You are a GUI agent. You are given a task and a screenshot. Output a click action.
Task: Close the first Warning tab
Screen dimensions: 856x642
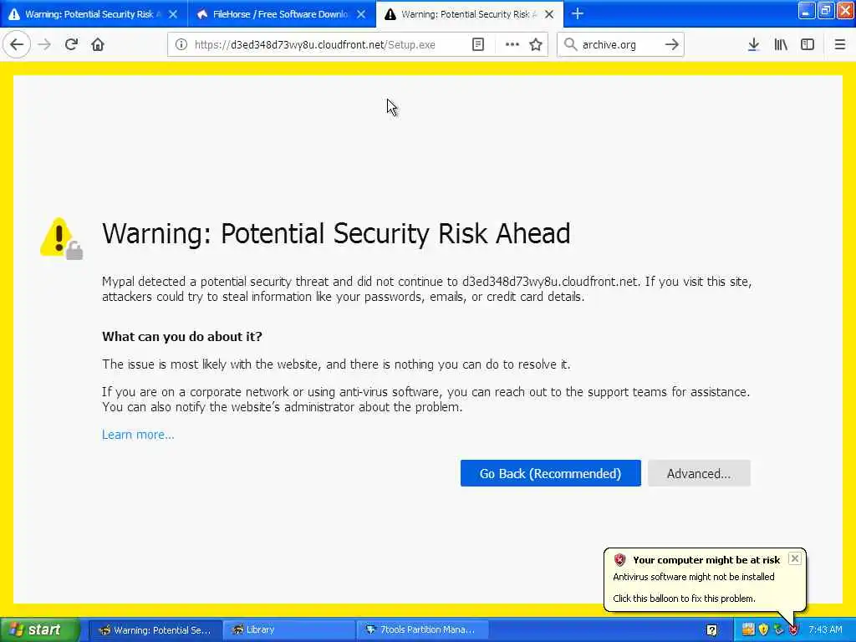(x=173, y=14)
